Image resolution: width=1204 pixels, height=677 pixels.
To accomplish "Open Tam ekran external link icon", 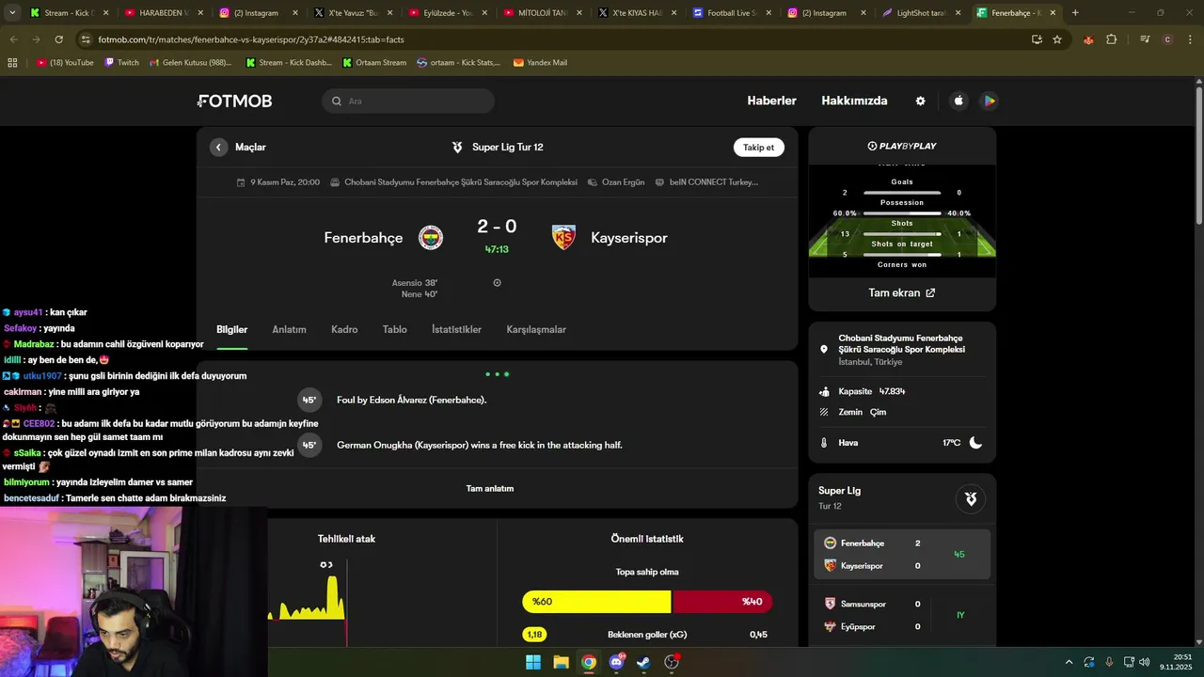I will point(930,292).
